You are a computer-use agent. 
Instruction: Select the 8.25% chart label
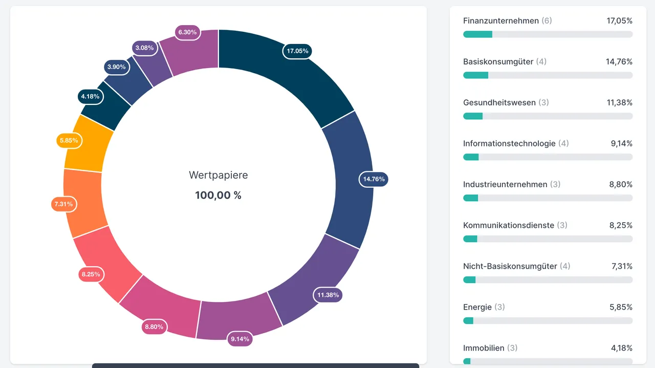[91, 274]
